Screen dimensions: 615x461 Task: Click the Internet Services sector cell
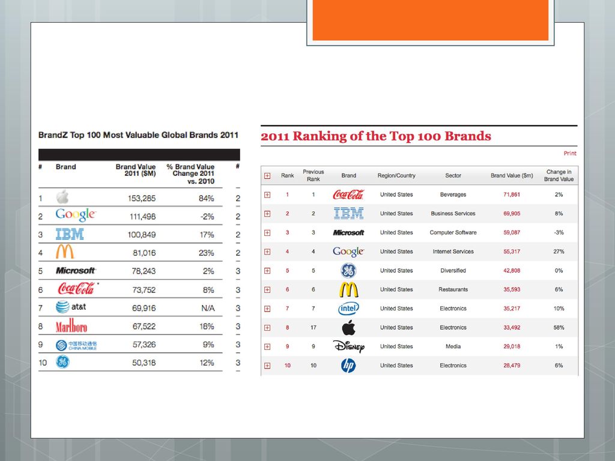click(453, 252)
